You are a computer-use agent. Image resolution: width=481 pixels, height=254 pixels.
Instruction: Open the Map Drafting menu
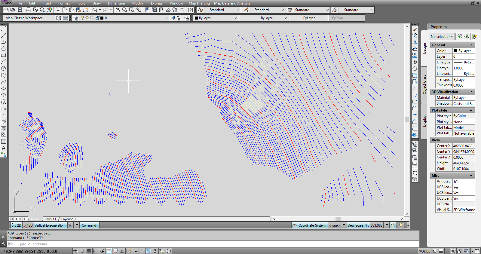coord(199,3)
